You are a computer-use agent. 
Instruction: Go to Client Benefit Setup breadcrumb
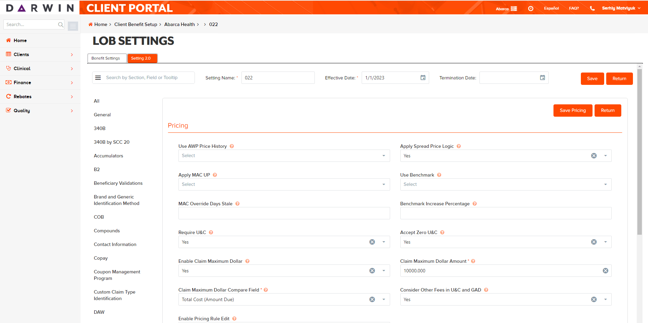click(136, 24)
